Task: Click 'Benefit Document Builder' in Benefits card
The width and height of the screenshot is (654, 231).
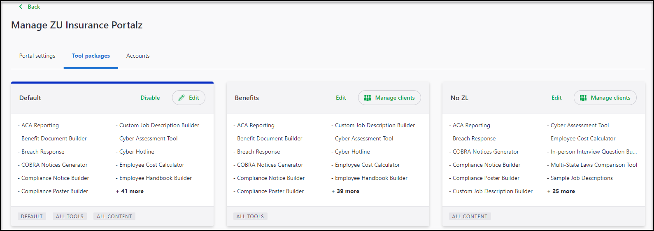Action: 270,138
